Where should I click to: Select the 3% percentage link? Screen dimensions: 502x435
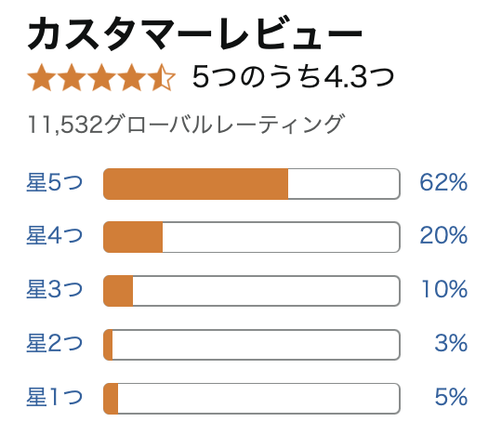point(451,343)
